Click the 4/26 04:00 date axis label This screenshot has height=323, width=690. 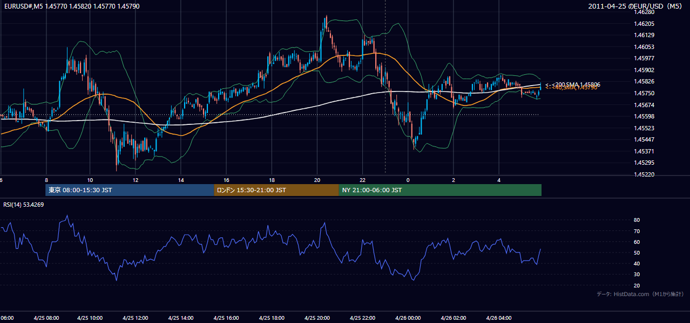tap(499, 318)
